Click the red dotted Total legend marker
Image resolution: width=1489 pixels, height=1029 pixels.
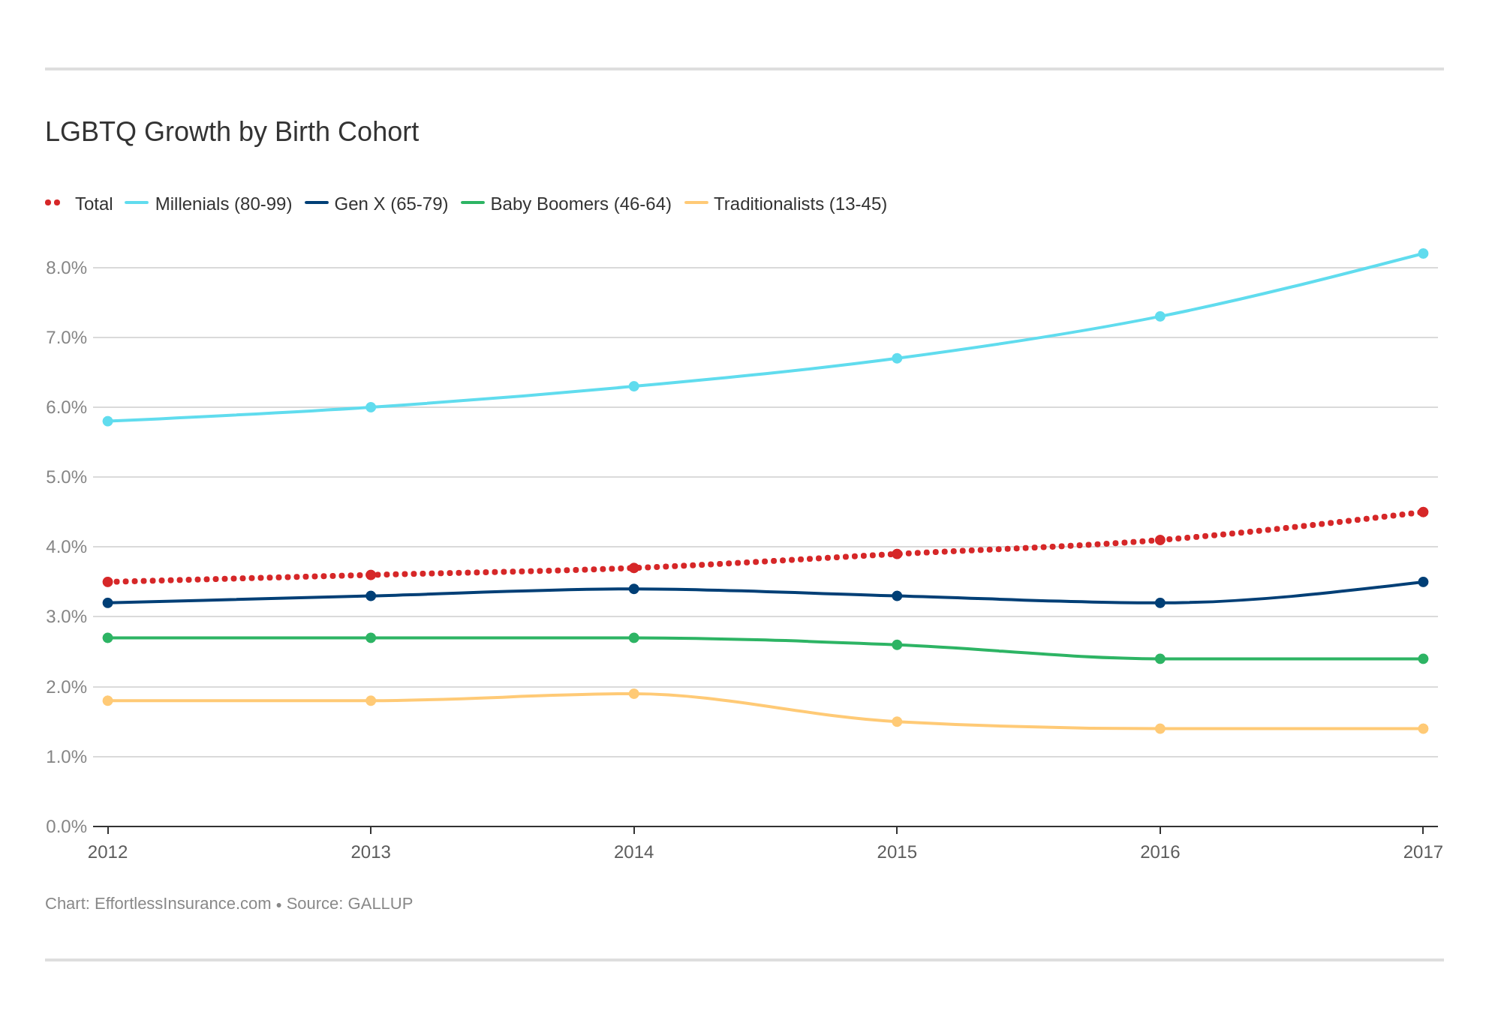pyautogui.click(x=53, y=202)
